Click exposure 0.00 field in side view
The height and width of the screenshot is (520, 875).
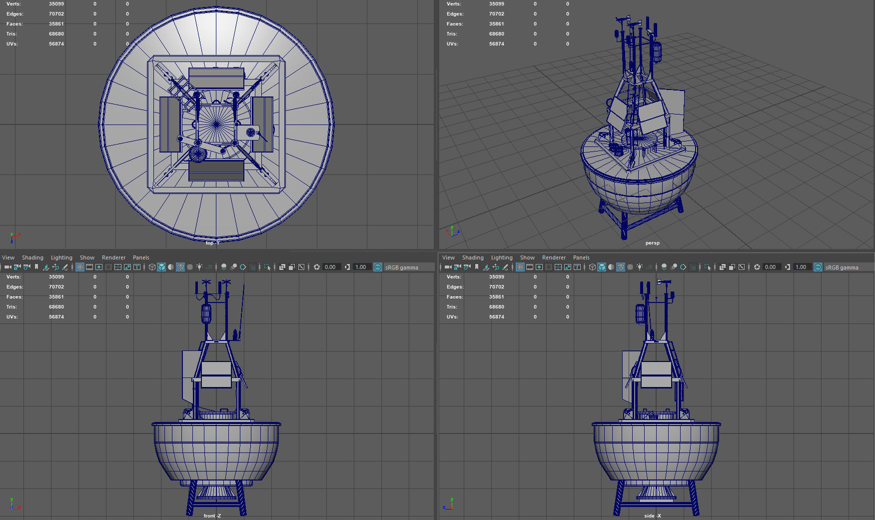pos(772,267)
